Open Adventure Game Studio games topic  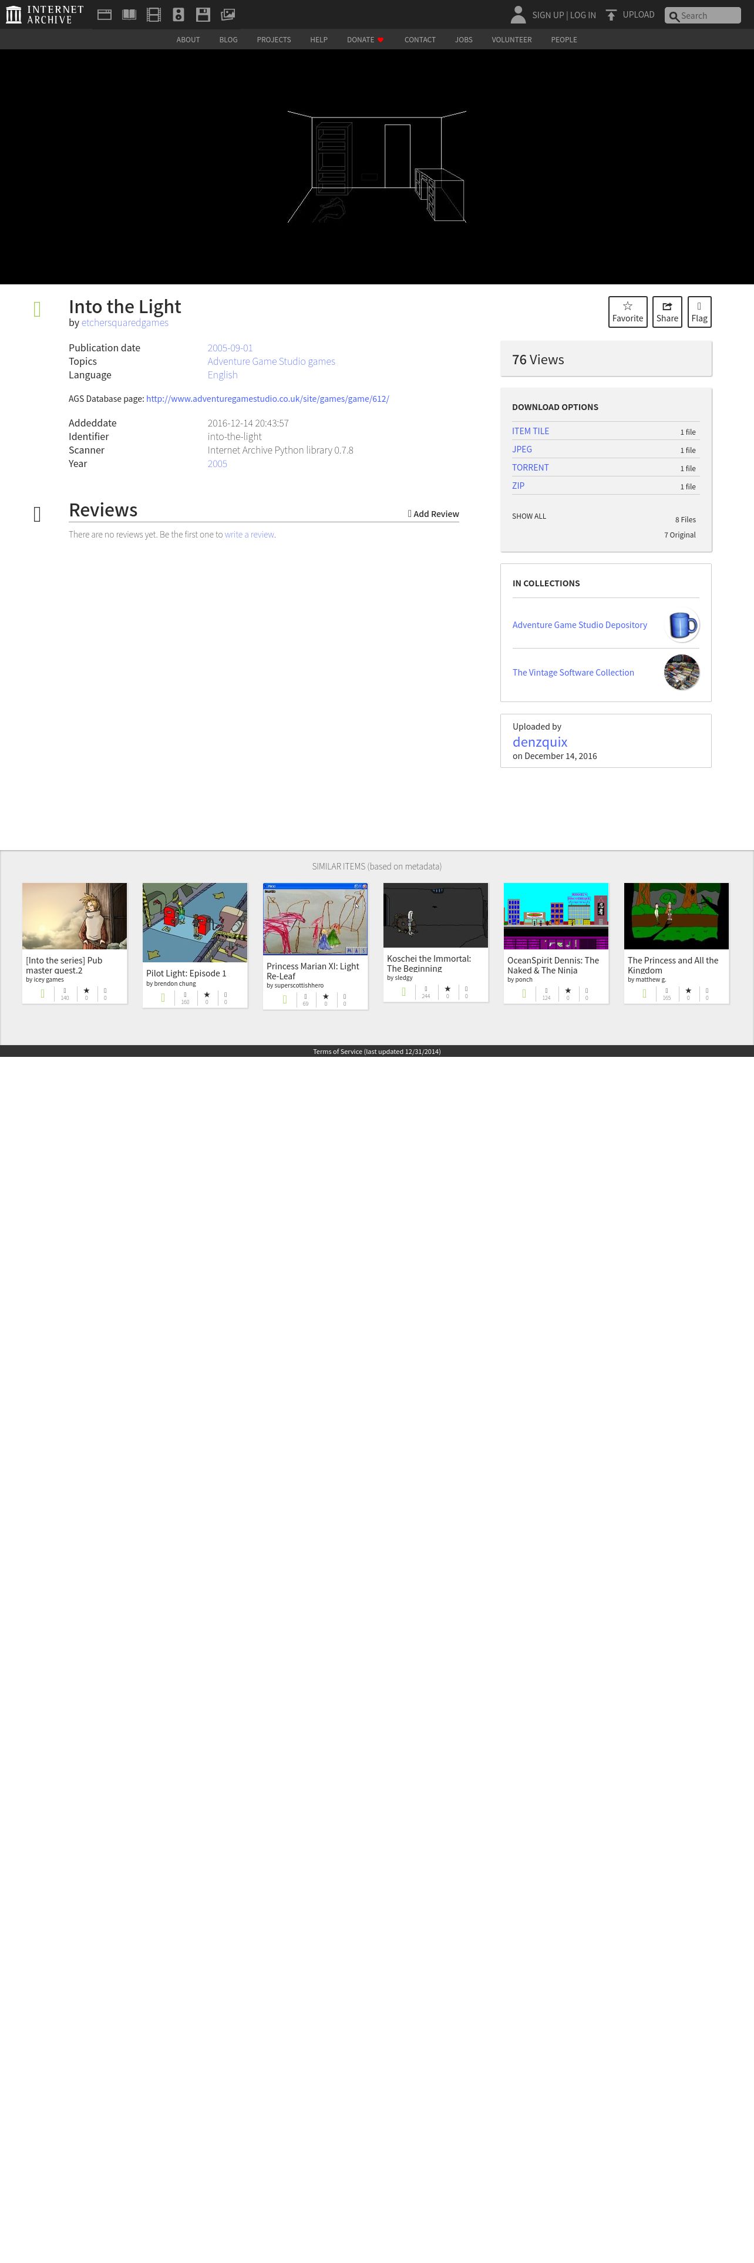271,361
